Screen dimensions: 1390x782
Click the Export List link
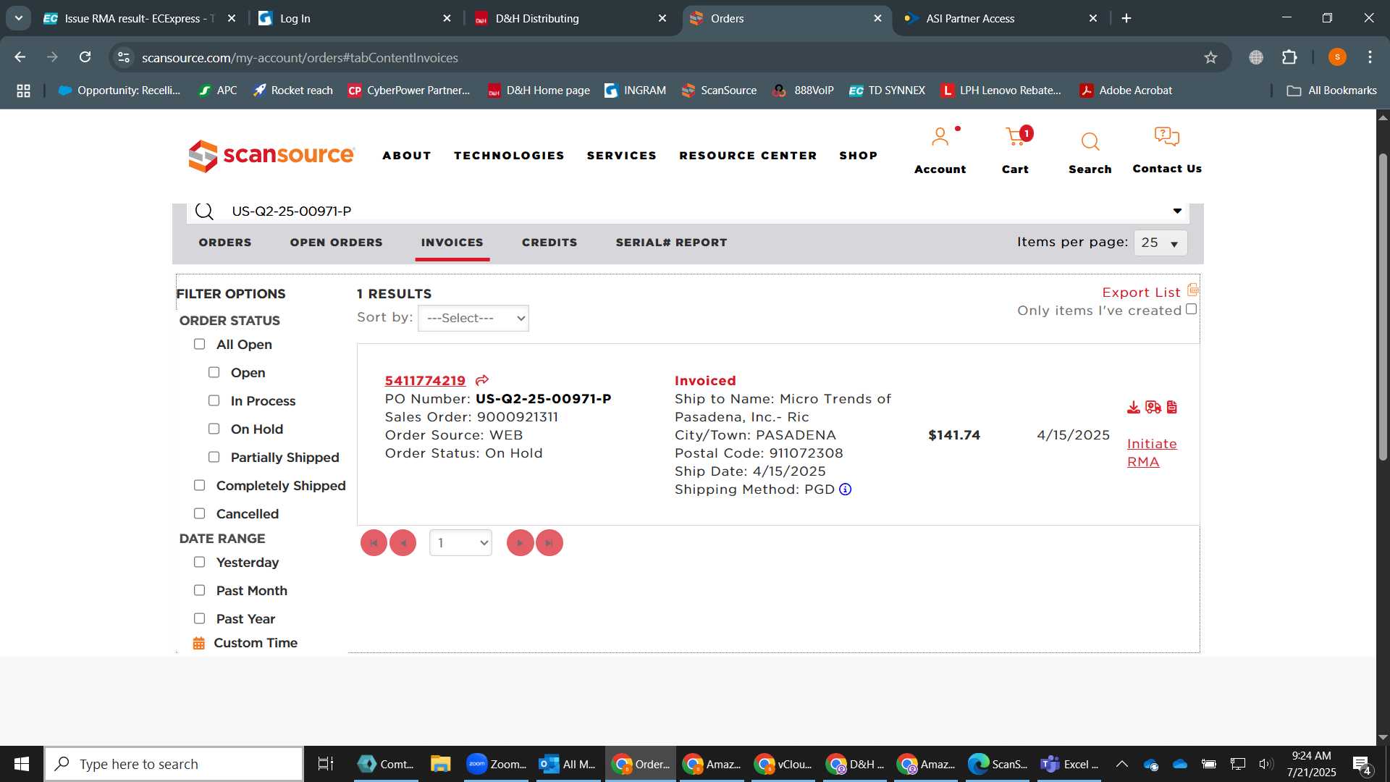coord(1141,293)
